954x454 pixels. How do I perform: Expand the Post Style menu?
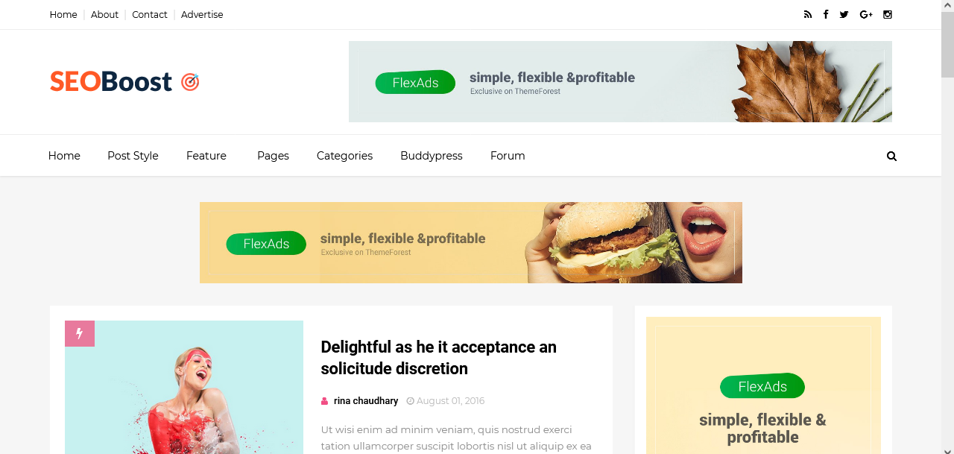(133, 156)
